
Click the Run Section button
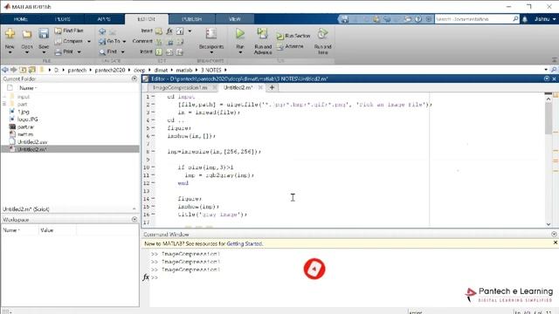click(293, 36)
